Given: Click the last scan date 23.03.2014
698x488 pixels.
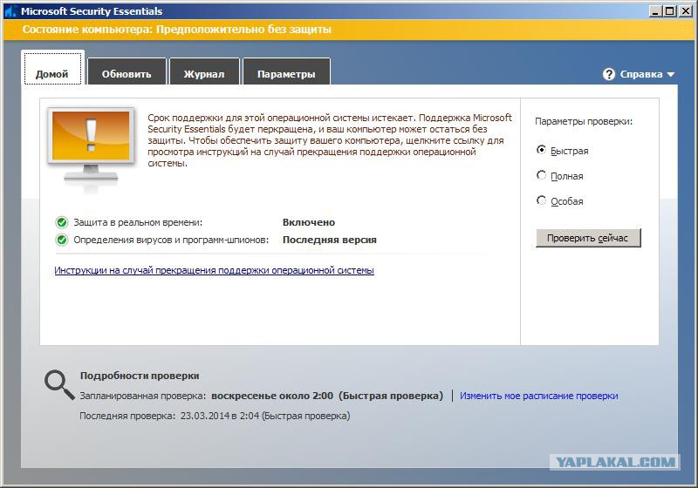Looking at the screenshot, I should tap(205, 416).
